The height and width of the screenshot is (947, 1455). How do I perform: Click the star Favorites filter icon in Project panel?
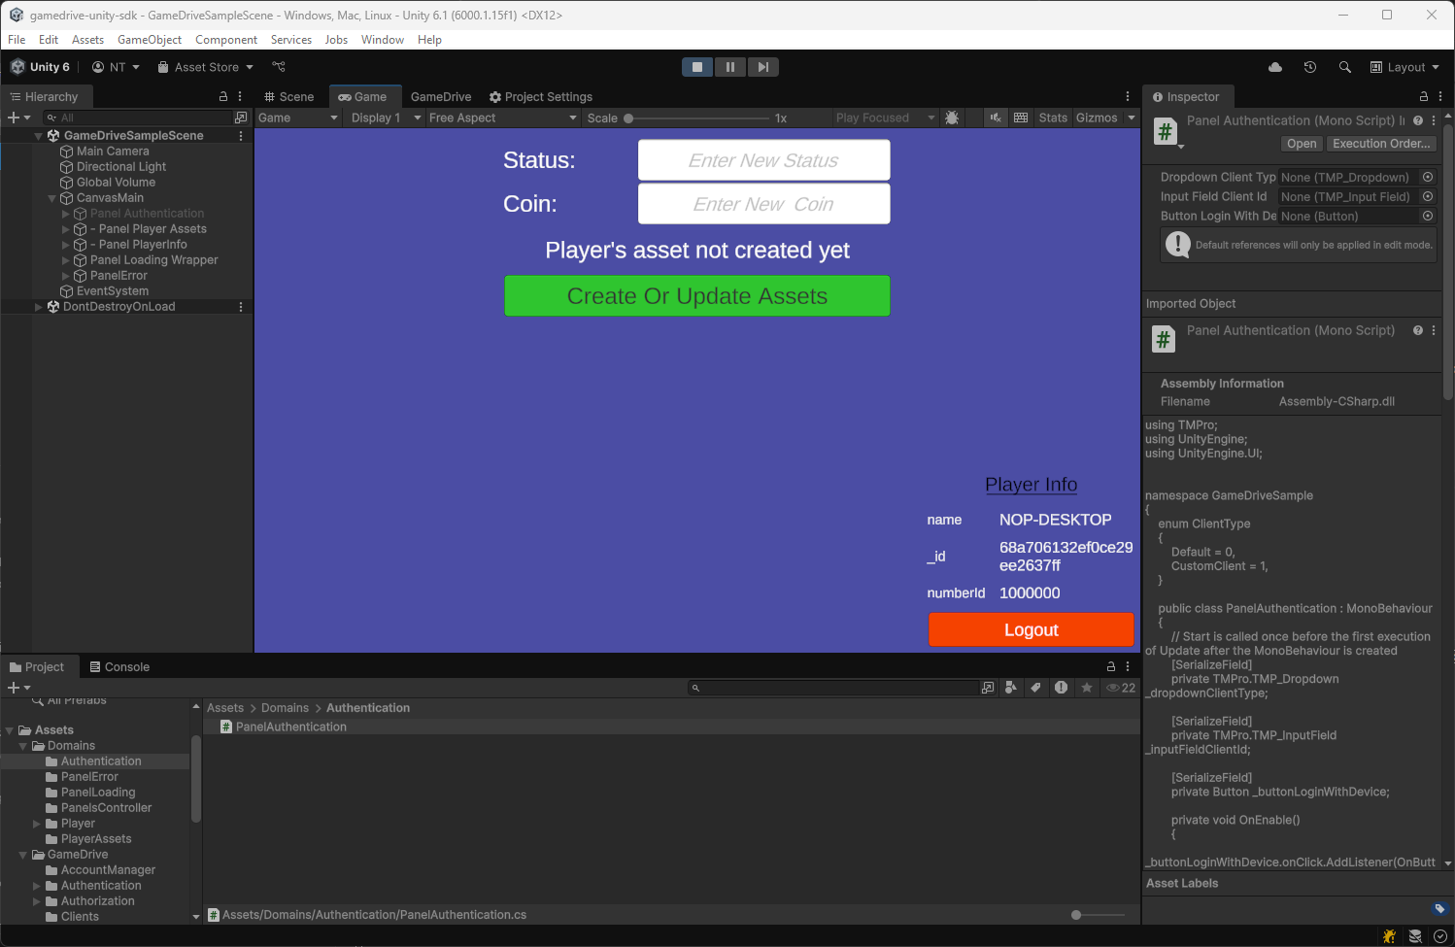(1087, 687)
